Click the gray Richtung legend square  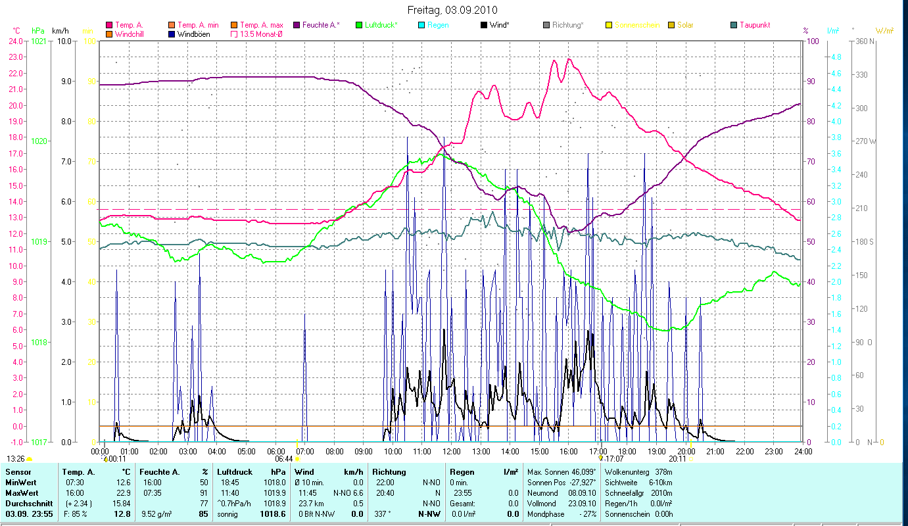click(x=547, y=25)
